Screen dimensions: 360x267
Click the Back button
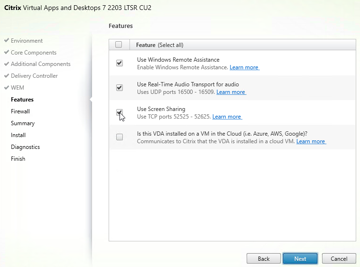[264, 259]
